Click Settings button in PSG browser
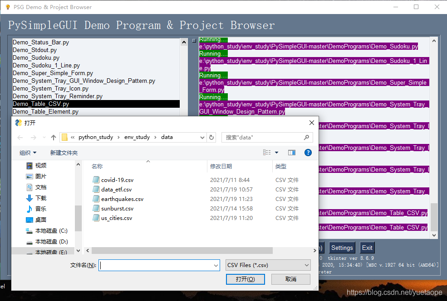Screen dimensions: 447x301 [x=342, y=248]
